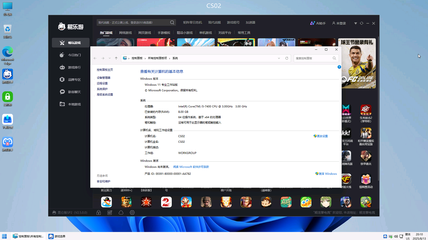Click the 现代战舰 quick link

pyautogui.click(x=214, y=23)
